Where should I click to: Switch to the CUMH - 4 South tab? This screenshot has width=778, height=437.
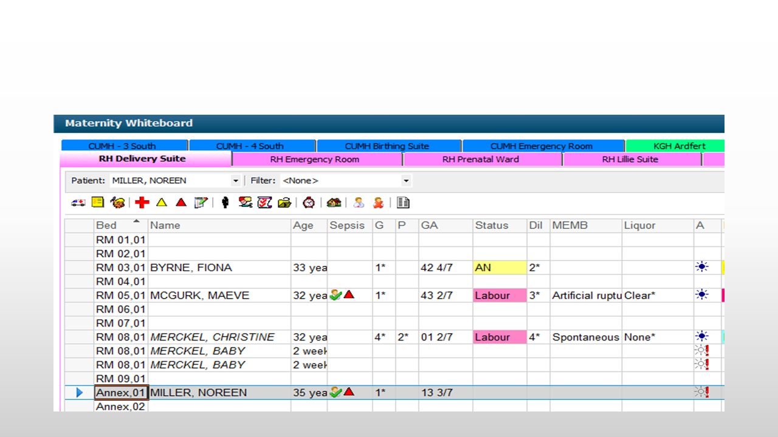click(252, 146)
